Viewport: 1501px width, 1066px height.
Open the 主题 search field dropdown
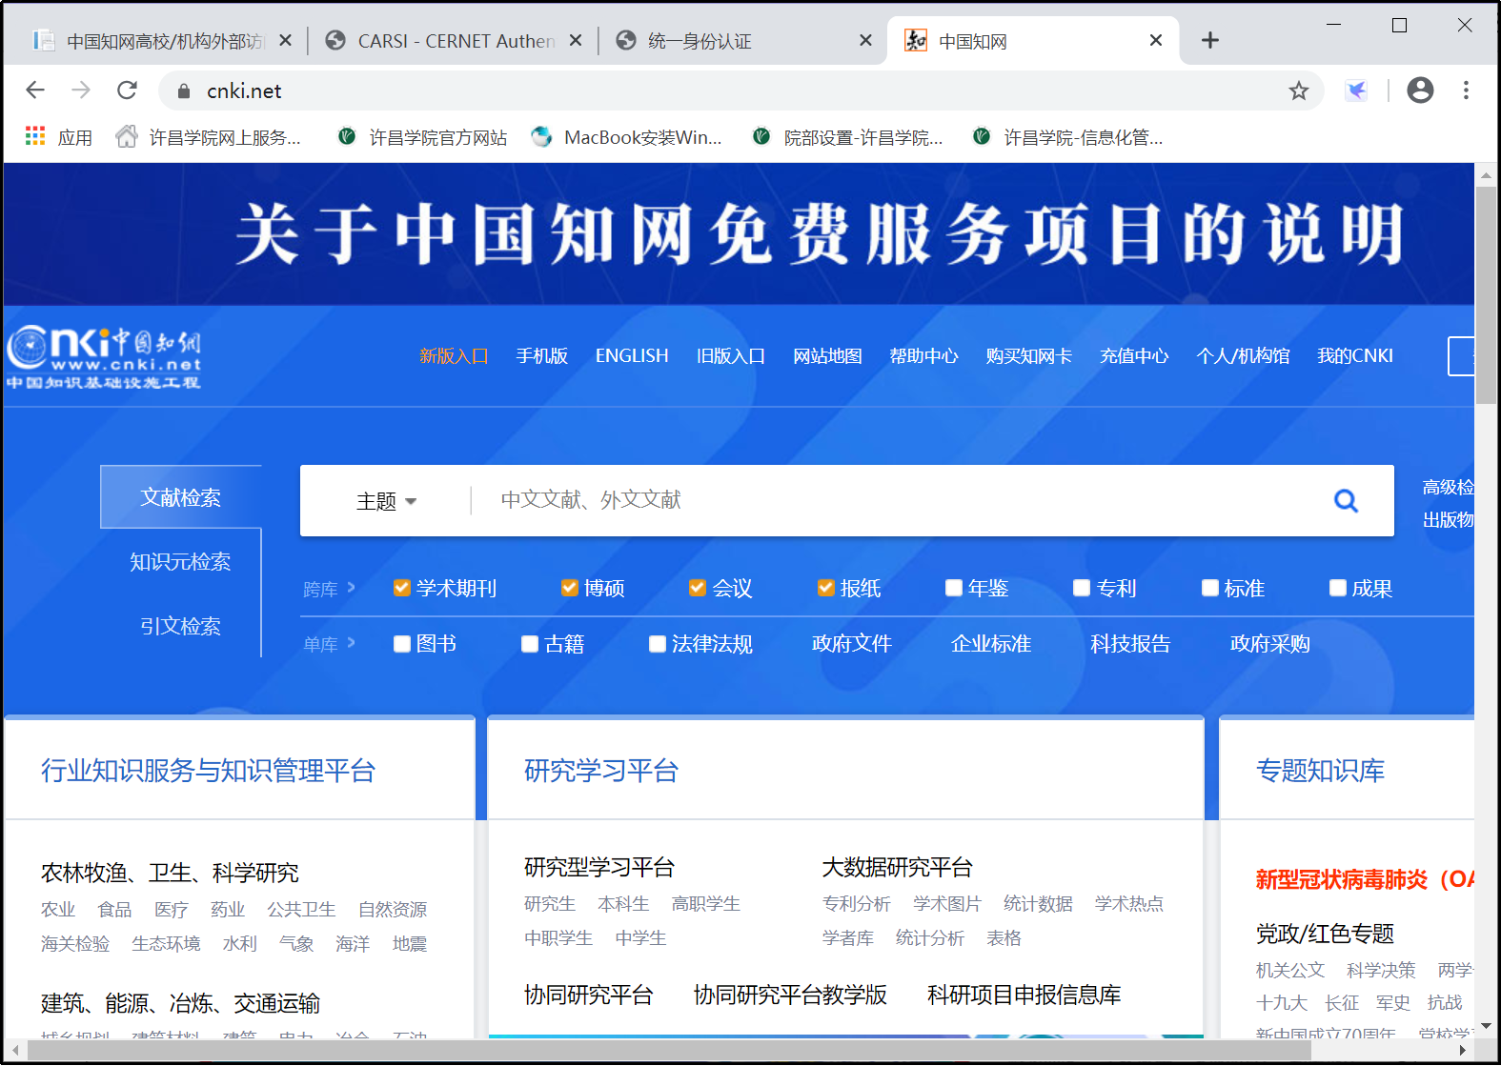pos(386,501)
